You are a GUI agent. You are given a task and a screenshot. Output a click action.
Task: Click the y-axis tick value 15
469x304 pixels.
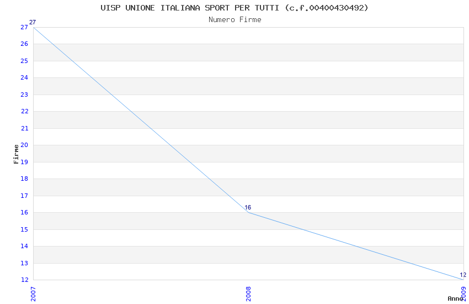(x=24, y=229)
